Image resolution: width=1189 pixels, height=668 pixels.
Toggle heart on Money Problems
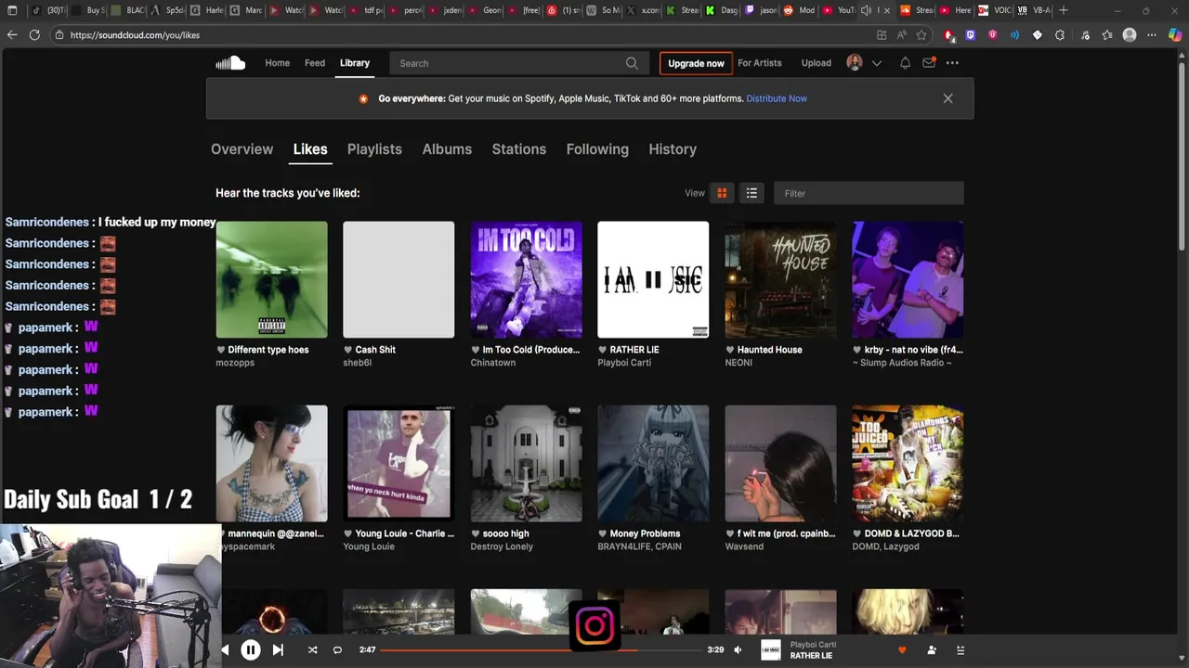[603, 533]
